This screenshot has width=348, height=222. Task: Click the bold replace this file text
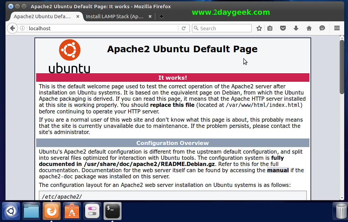click(172, 105)
